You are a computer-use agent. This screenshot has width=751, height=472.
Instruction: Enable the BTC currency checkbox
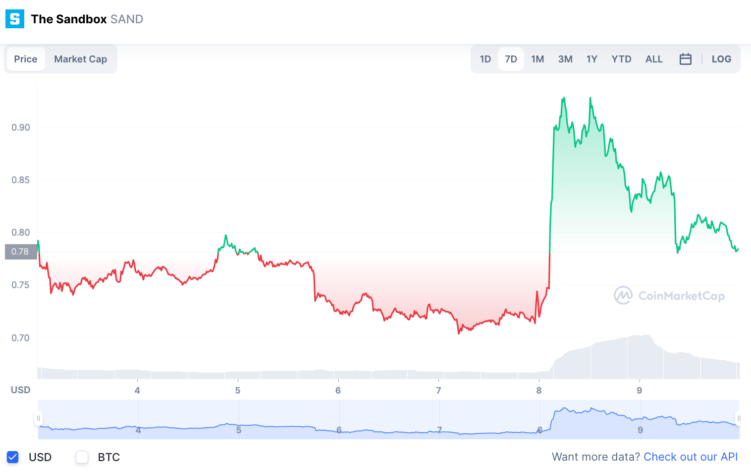point(82,457)
